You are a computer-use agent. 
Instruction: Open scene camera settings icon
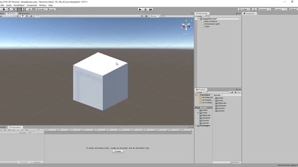pos(147,16)
